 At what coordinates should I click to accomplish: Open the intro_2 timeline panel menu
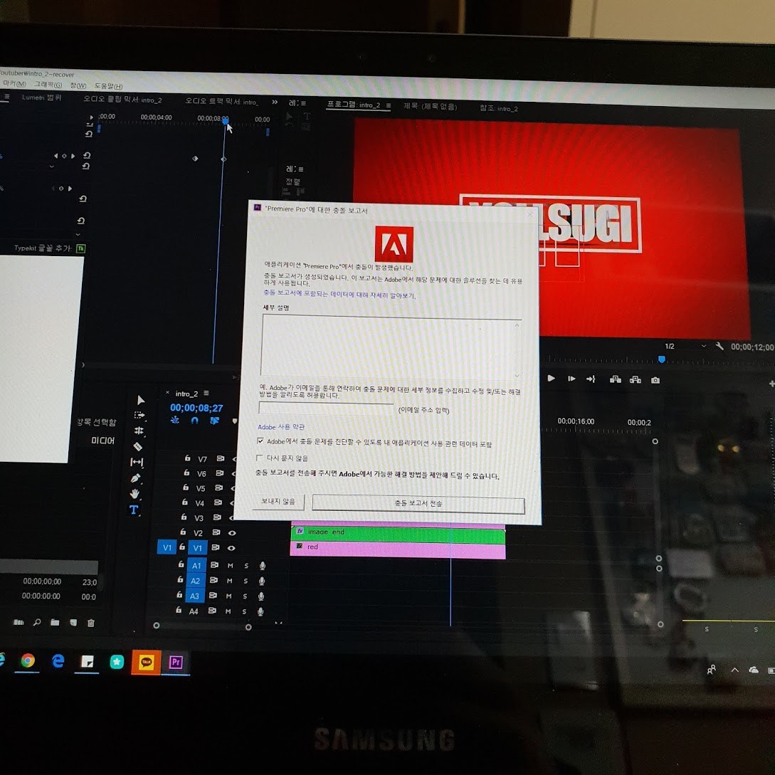(206, 393)
